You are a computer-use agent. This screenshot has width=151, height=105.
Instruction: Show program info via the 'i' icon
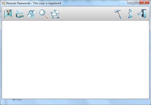(x=130, y=14)
